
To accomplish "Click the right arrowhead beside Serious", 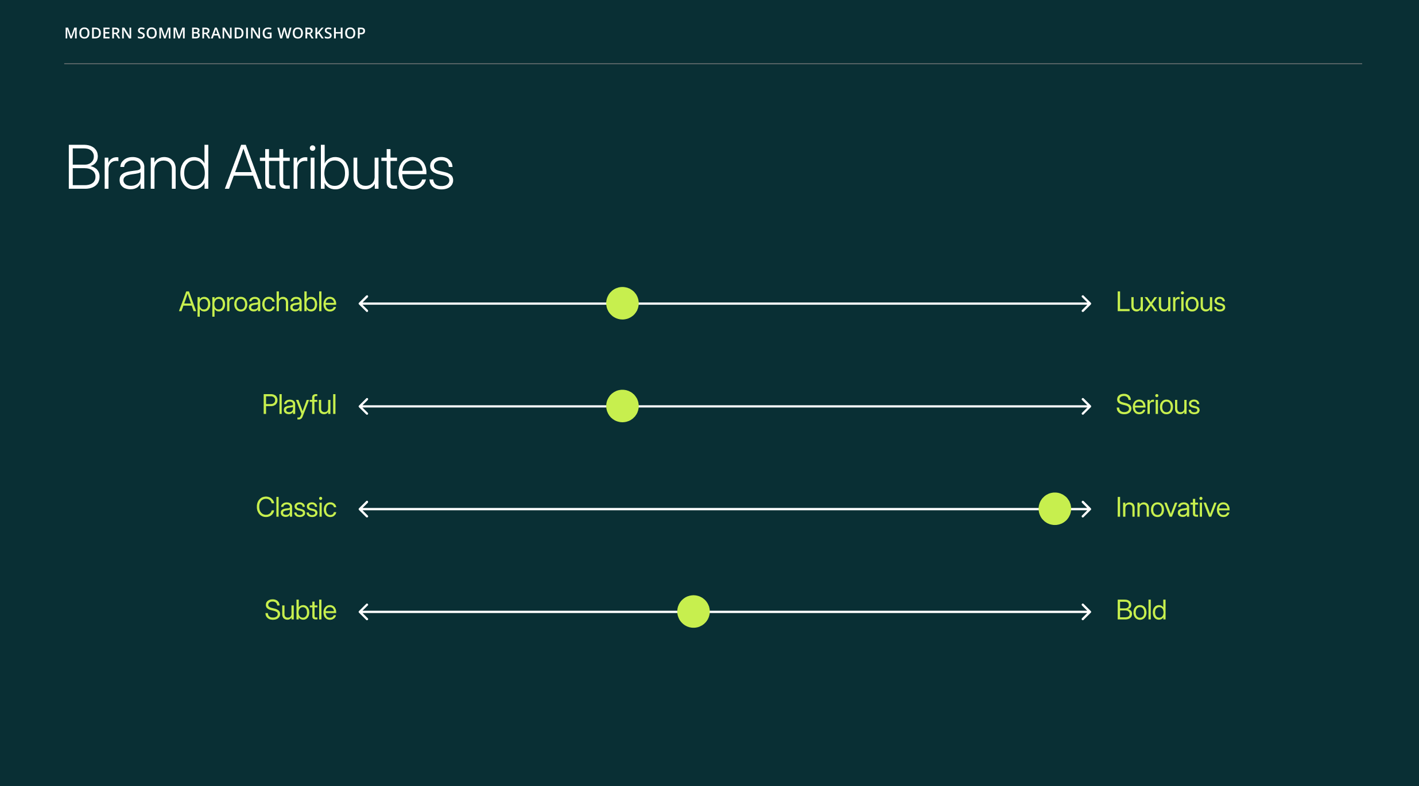I will [1086, 406].
